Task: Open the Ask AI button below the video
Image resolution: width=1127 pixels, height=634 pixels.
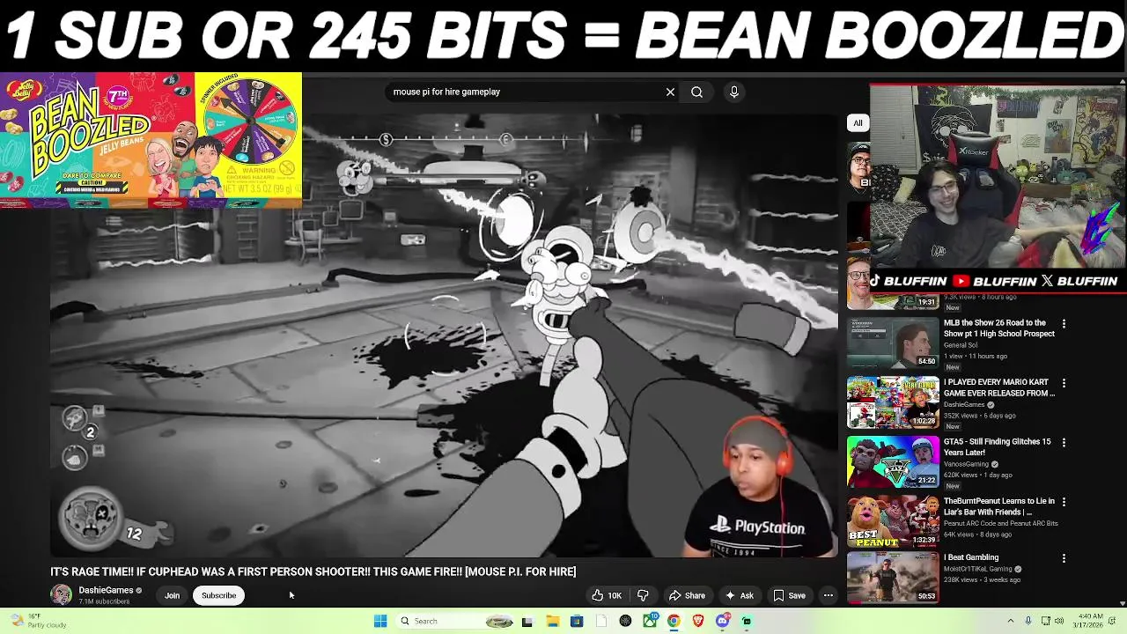Action: [x=739, y=595]
